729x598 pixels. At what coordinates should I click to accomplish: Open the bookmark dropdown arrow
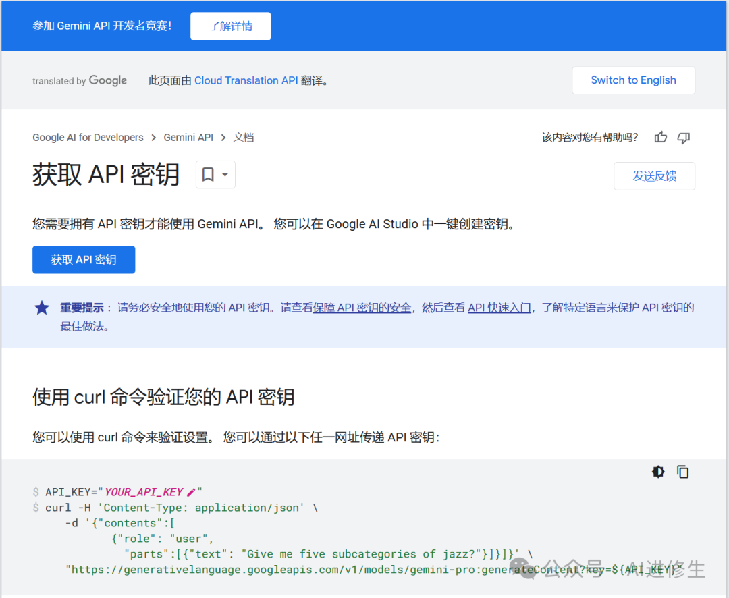point(225,175)
